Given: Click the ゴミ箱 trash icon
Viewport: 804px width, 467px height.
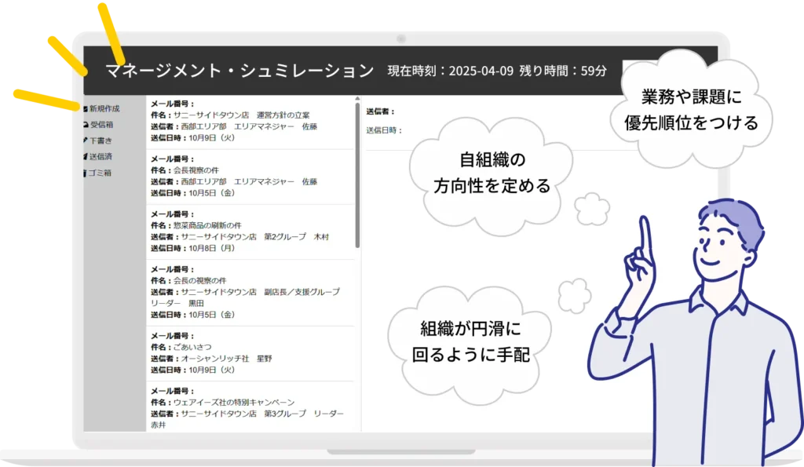Looking at the screenshot, I should 86,173.
